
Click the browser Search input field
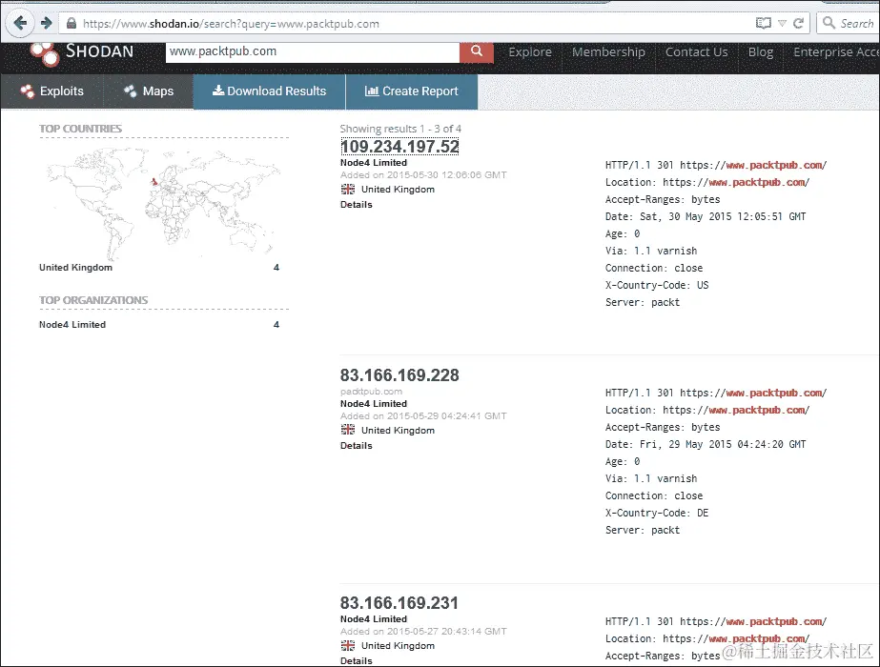tap(849, 24)
